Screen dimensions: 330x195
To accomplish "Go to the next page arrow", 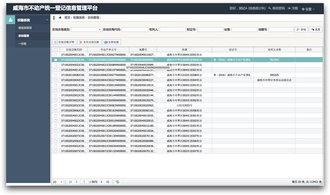I will point(101,182).
